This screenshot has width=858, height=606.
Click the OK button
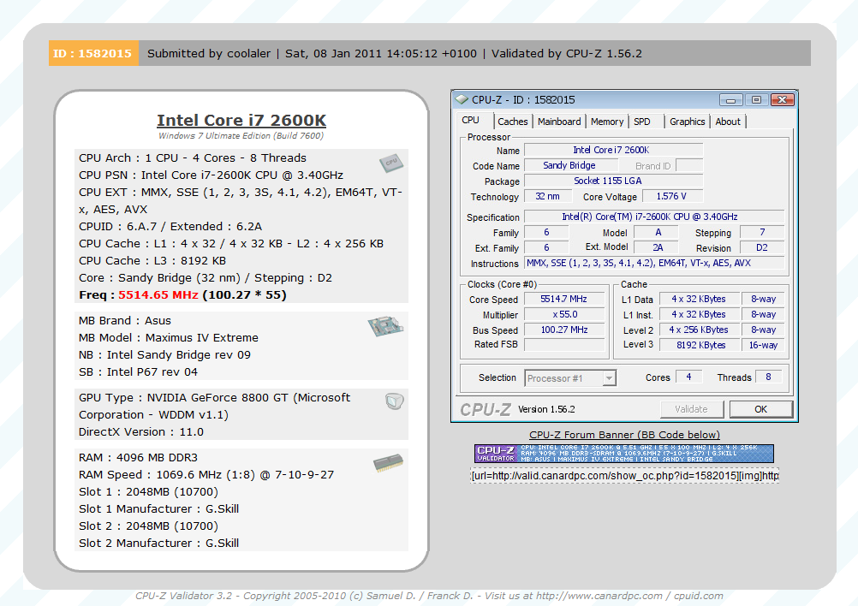[x=760, y=409]
